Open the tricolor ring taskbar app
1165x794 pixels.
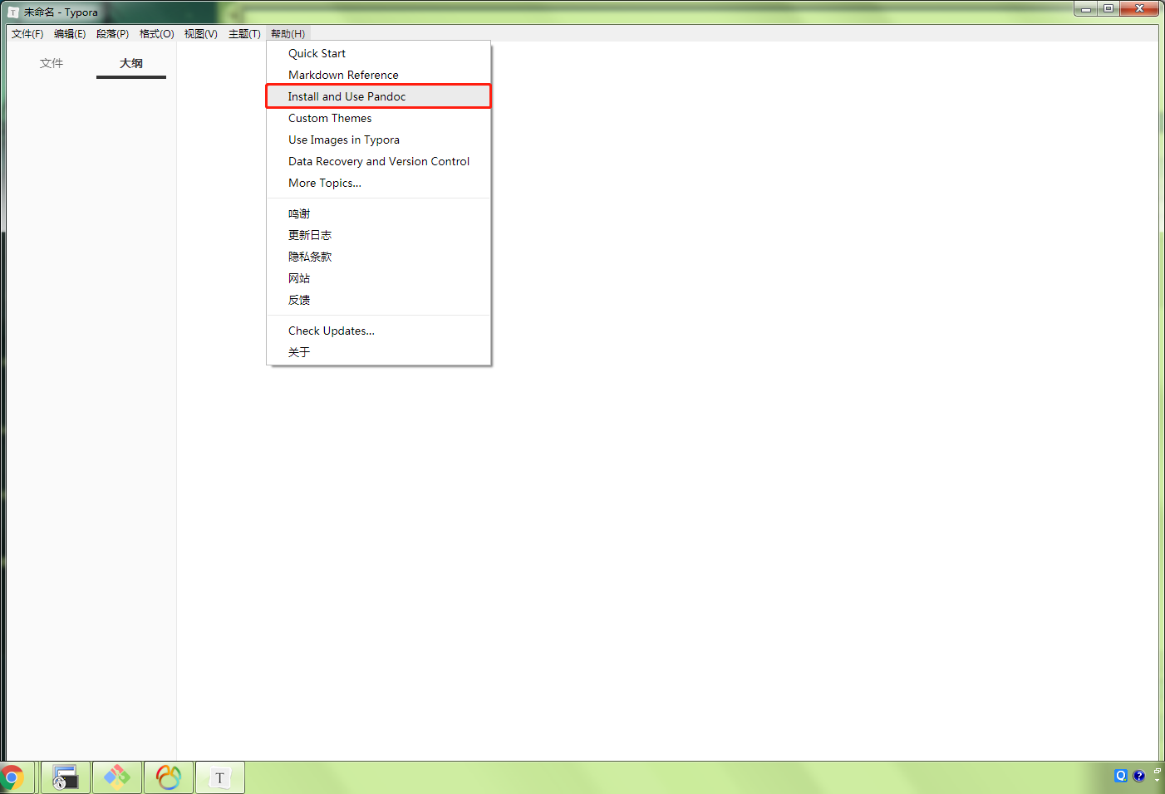click(x=169, y=778)
